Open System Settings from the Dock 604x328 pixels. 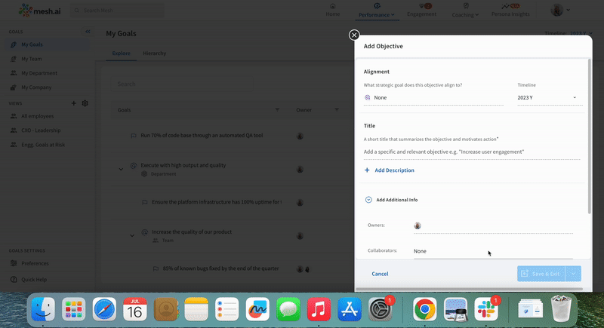pyautogui.click(x=381, y=309)
